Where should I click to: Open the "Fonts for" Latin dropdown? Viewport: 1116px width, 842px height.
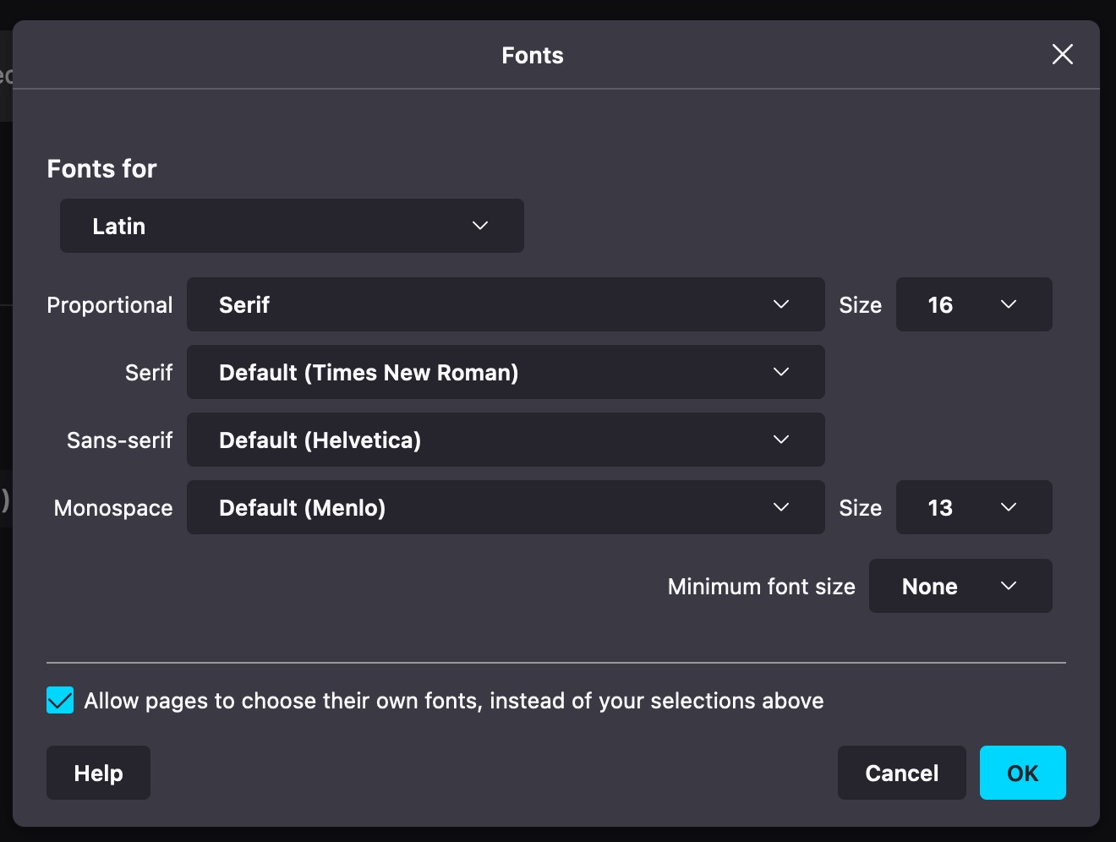click(292, 226)
